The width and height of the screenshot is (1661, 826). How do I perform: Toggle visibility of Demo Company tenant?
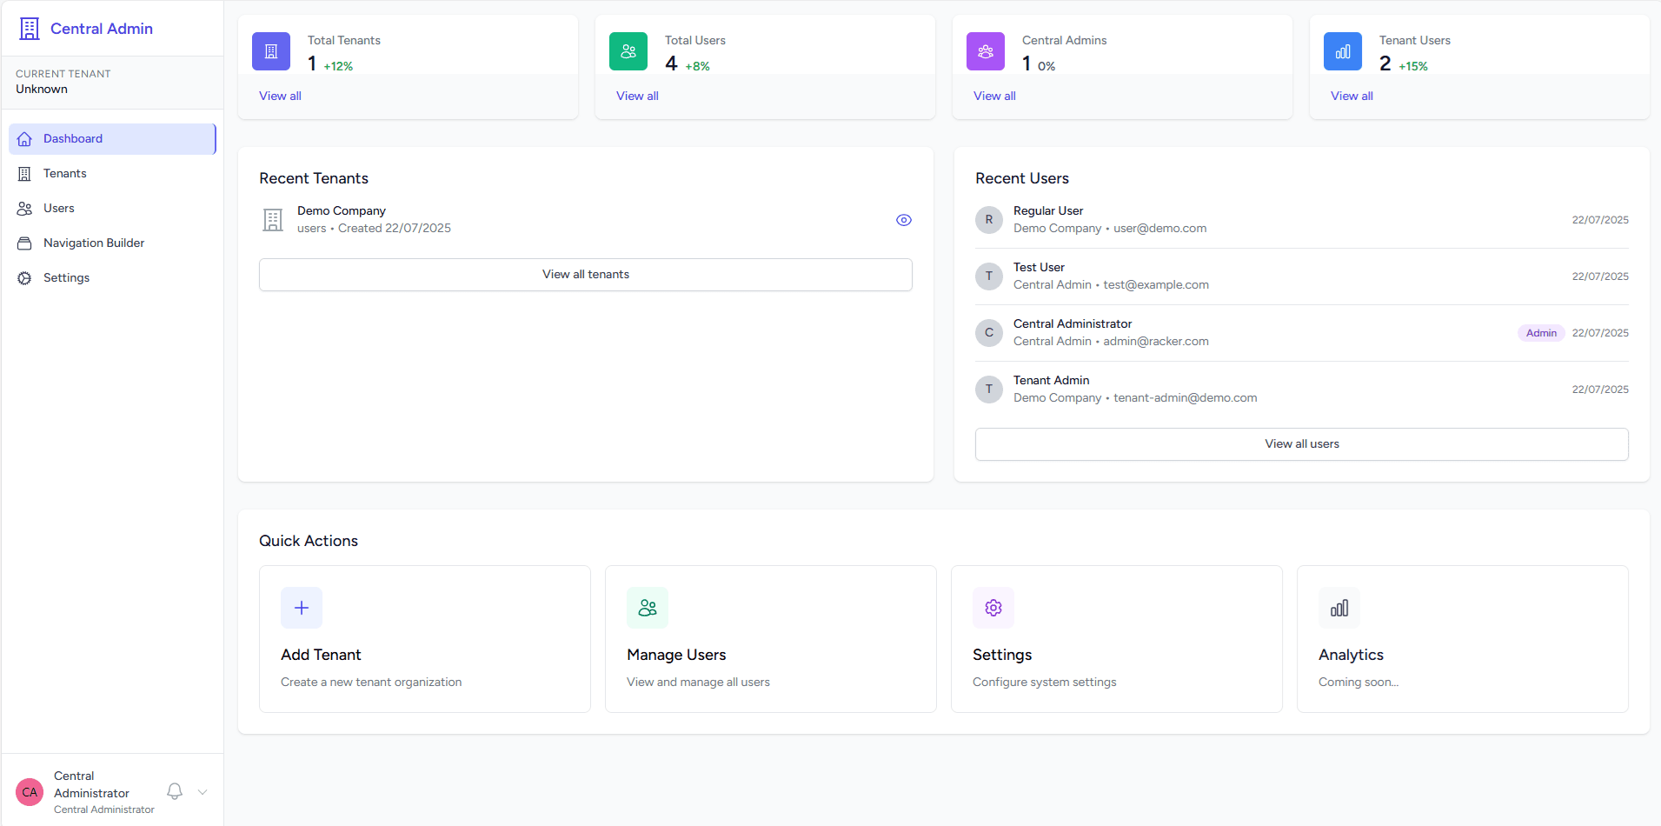point(903,220)
